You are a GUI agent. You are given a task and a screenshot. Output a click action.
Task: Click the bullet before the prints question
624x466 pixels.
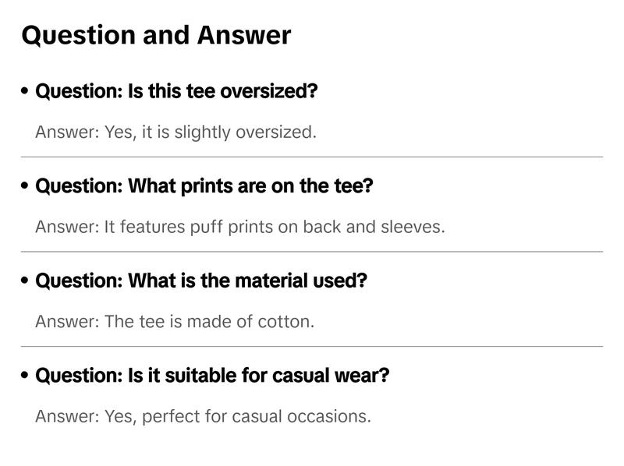point(26,186)
